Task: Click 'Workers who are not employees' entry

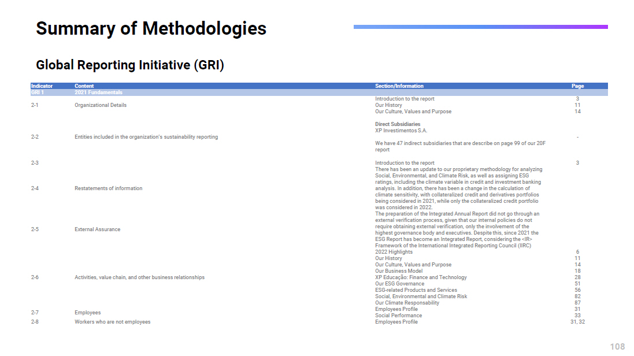Action: (112, 322)
